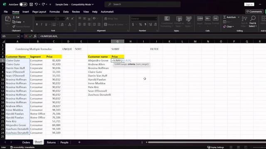
Task: Confirm the formula with the checkmark
Action: pos(30,36)
